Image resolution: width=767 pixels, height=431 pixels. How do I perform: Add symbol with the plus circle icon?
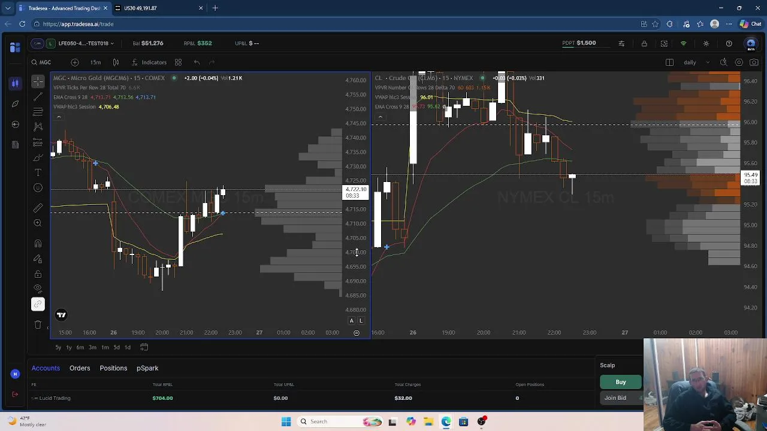pyautogui.click(x=75, y=62)
